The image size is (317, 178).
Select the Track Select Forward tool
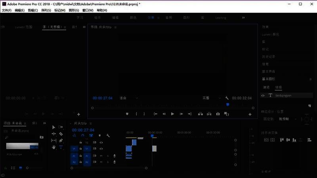click(x=61, y=127)
